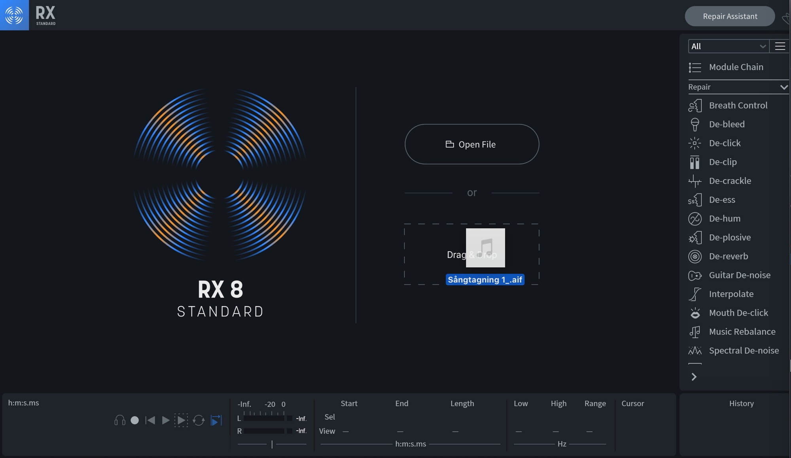Viewport: 791px width, 458px height.
Task: Toggle the headphones monitoring icon
Action: [120, 420]
